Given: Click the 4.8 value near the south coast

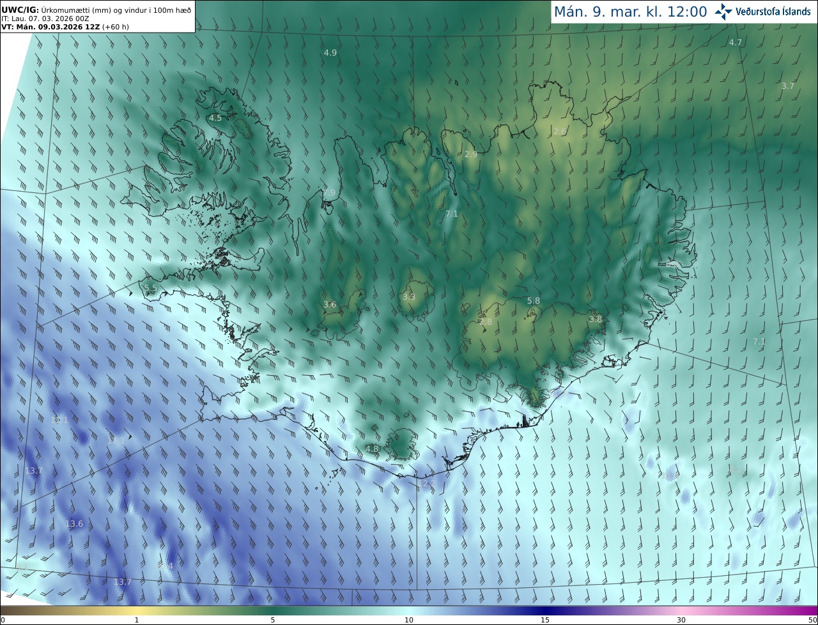Looking at the screenshot, I should (x=372, y=449).
